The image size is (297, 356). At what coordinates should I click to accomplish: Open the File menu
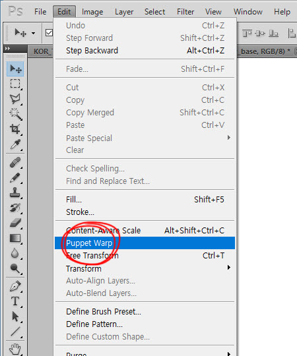point(40,12)
